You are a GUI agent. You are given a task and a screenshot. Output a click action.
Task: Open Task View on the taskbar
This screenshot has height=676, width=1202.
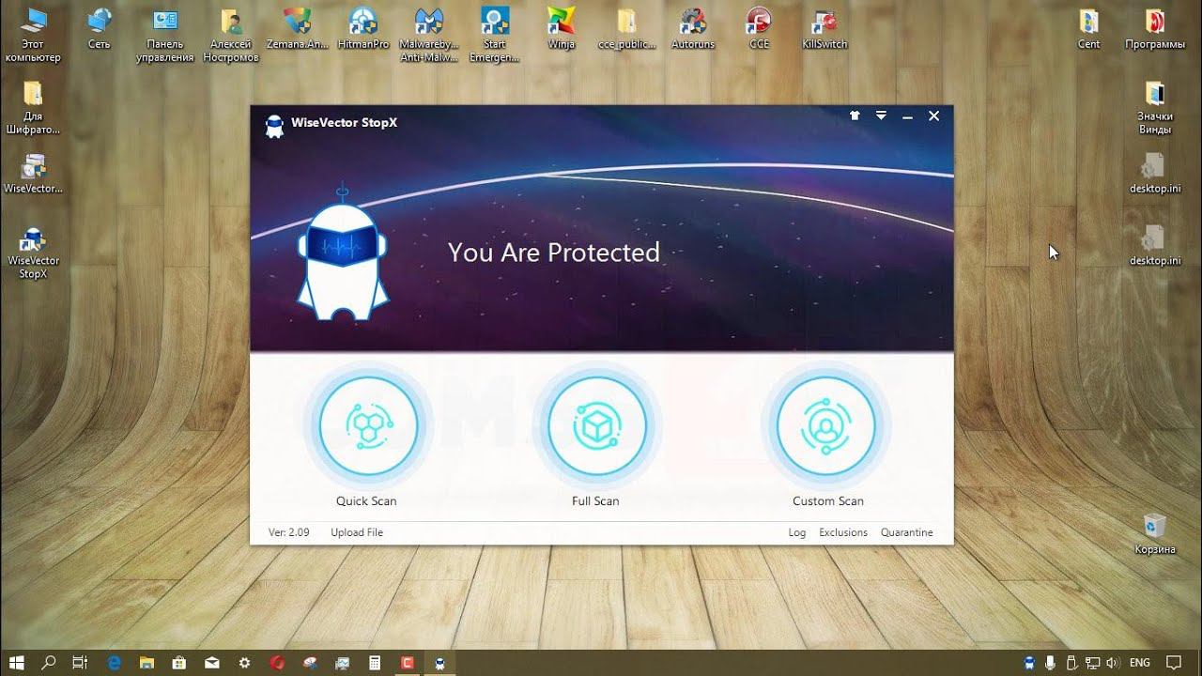coord(80,663)
